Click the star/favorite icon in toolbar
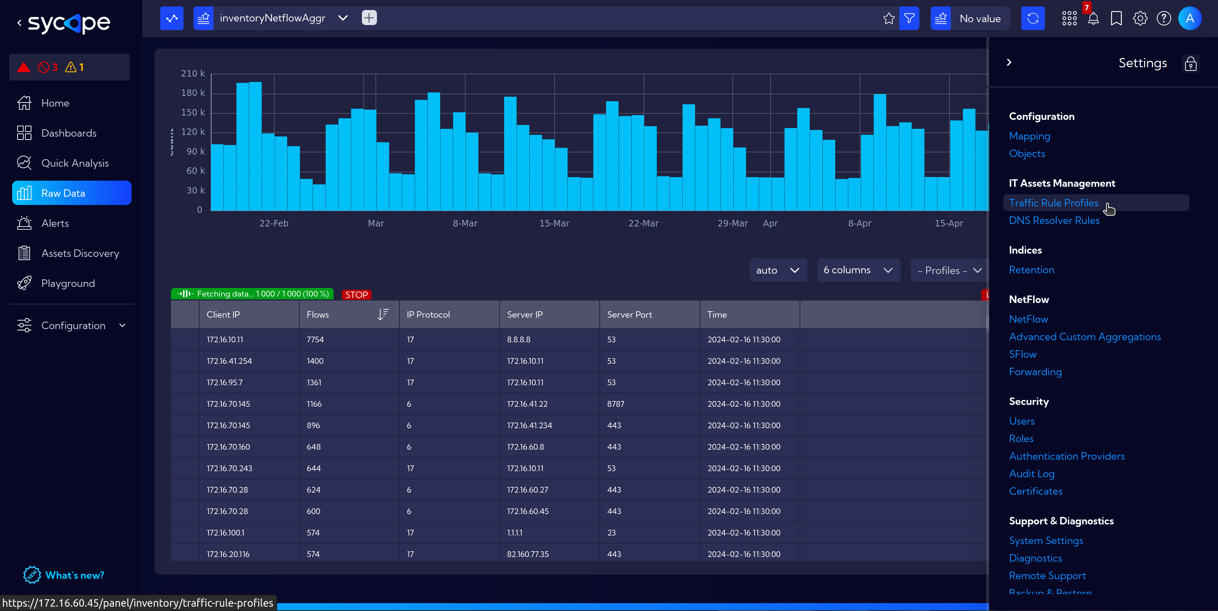Image resolution: width=1218 pixels, height=611 pixels. 889,17
